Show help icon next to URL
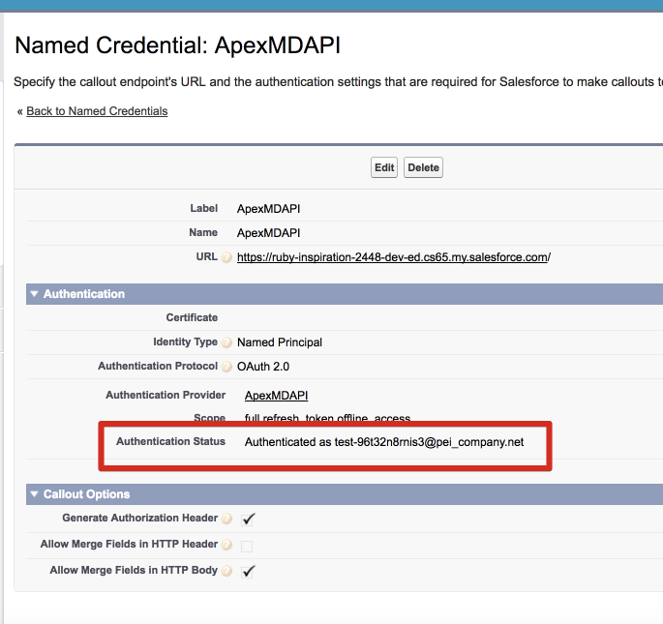 (226, 257)
